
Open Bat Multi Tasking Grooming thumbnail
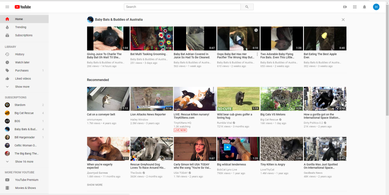152,38
